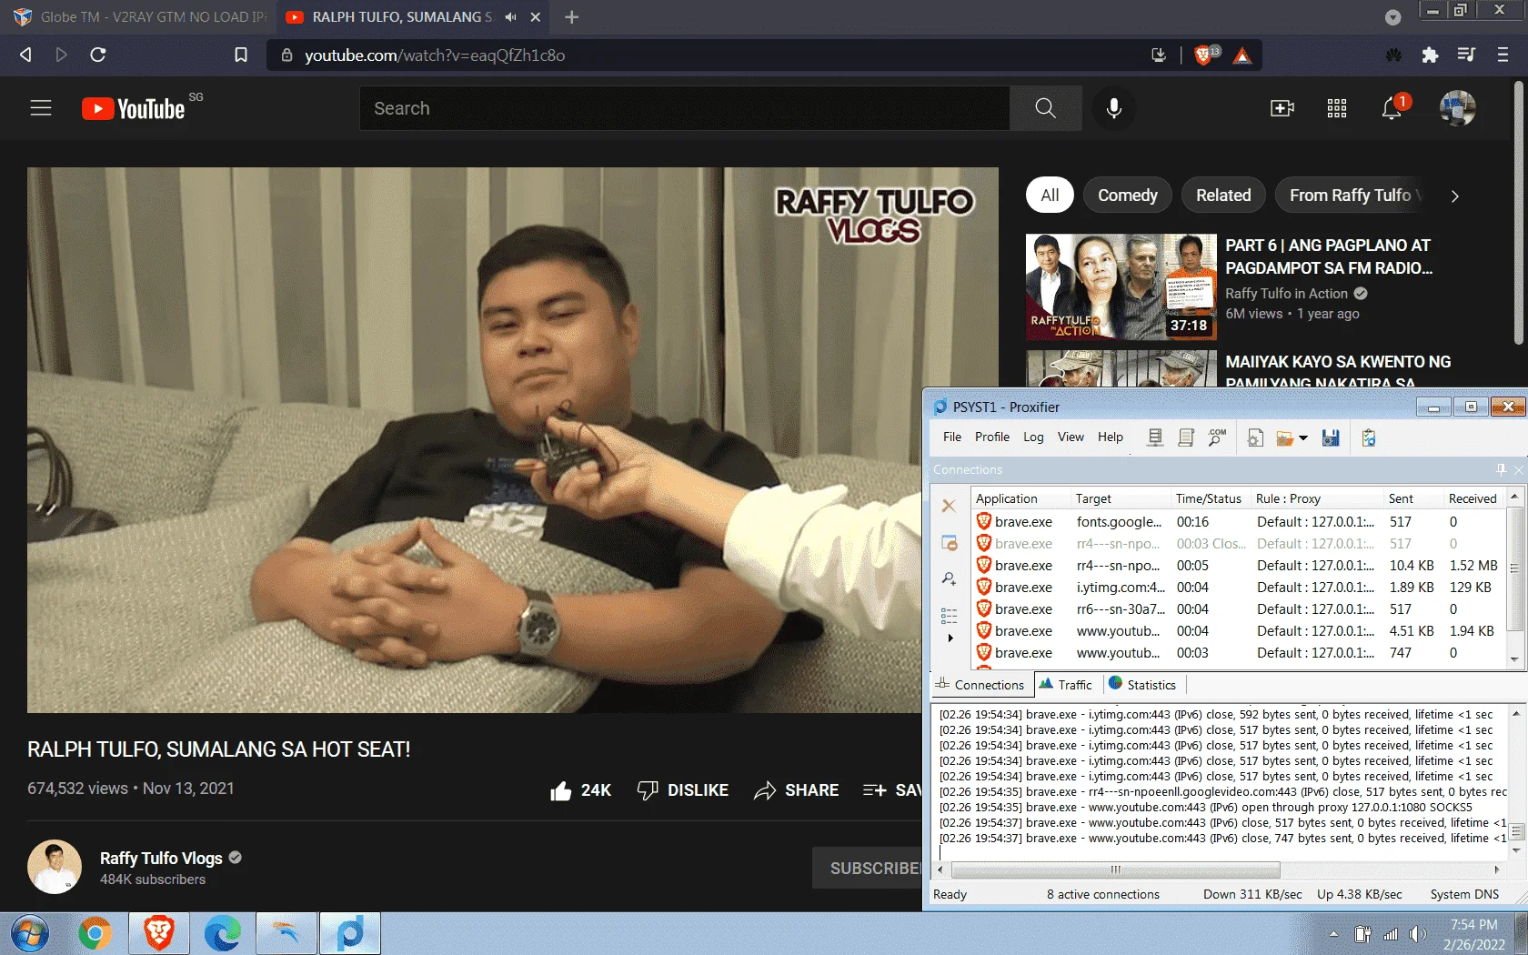Open Name Resolution (.COM) settings icon
1528x955 pixels.
point(1217,437)
